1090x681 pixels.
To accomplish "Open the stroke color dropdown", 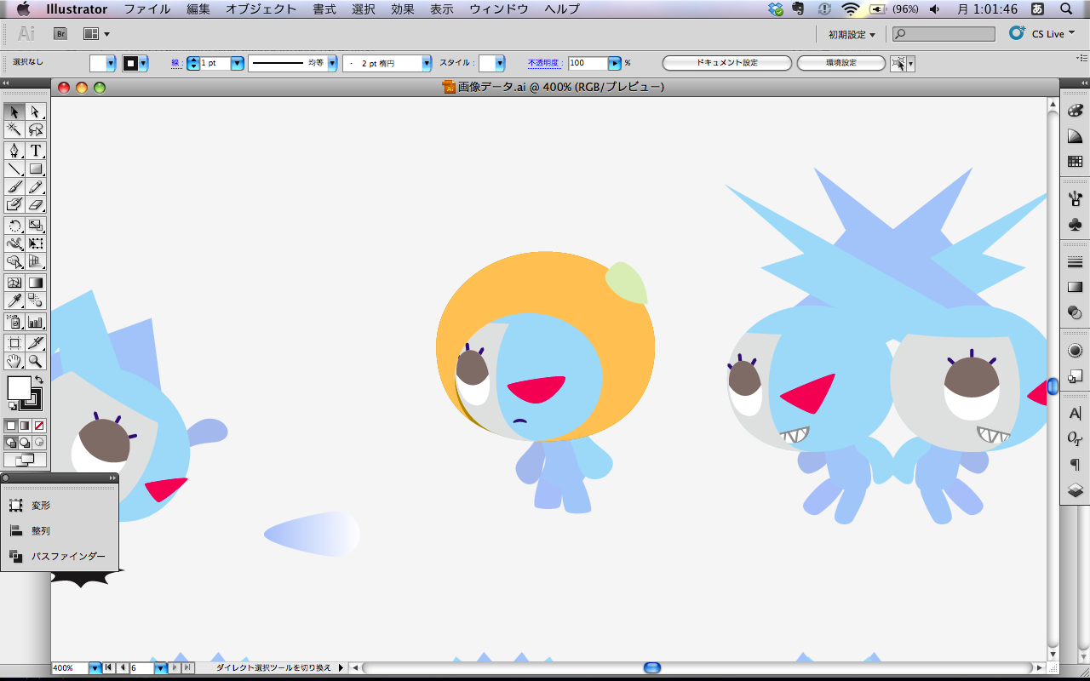I will (143, 63).
